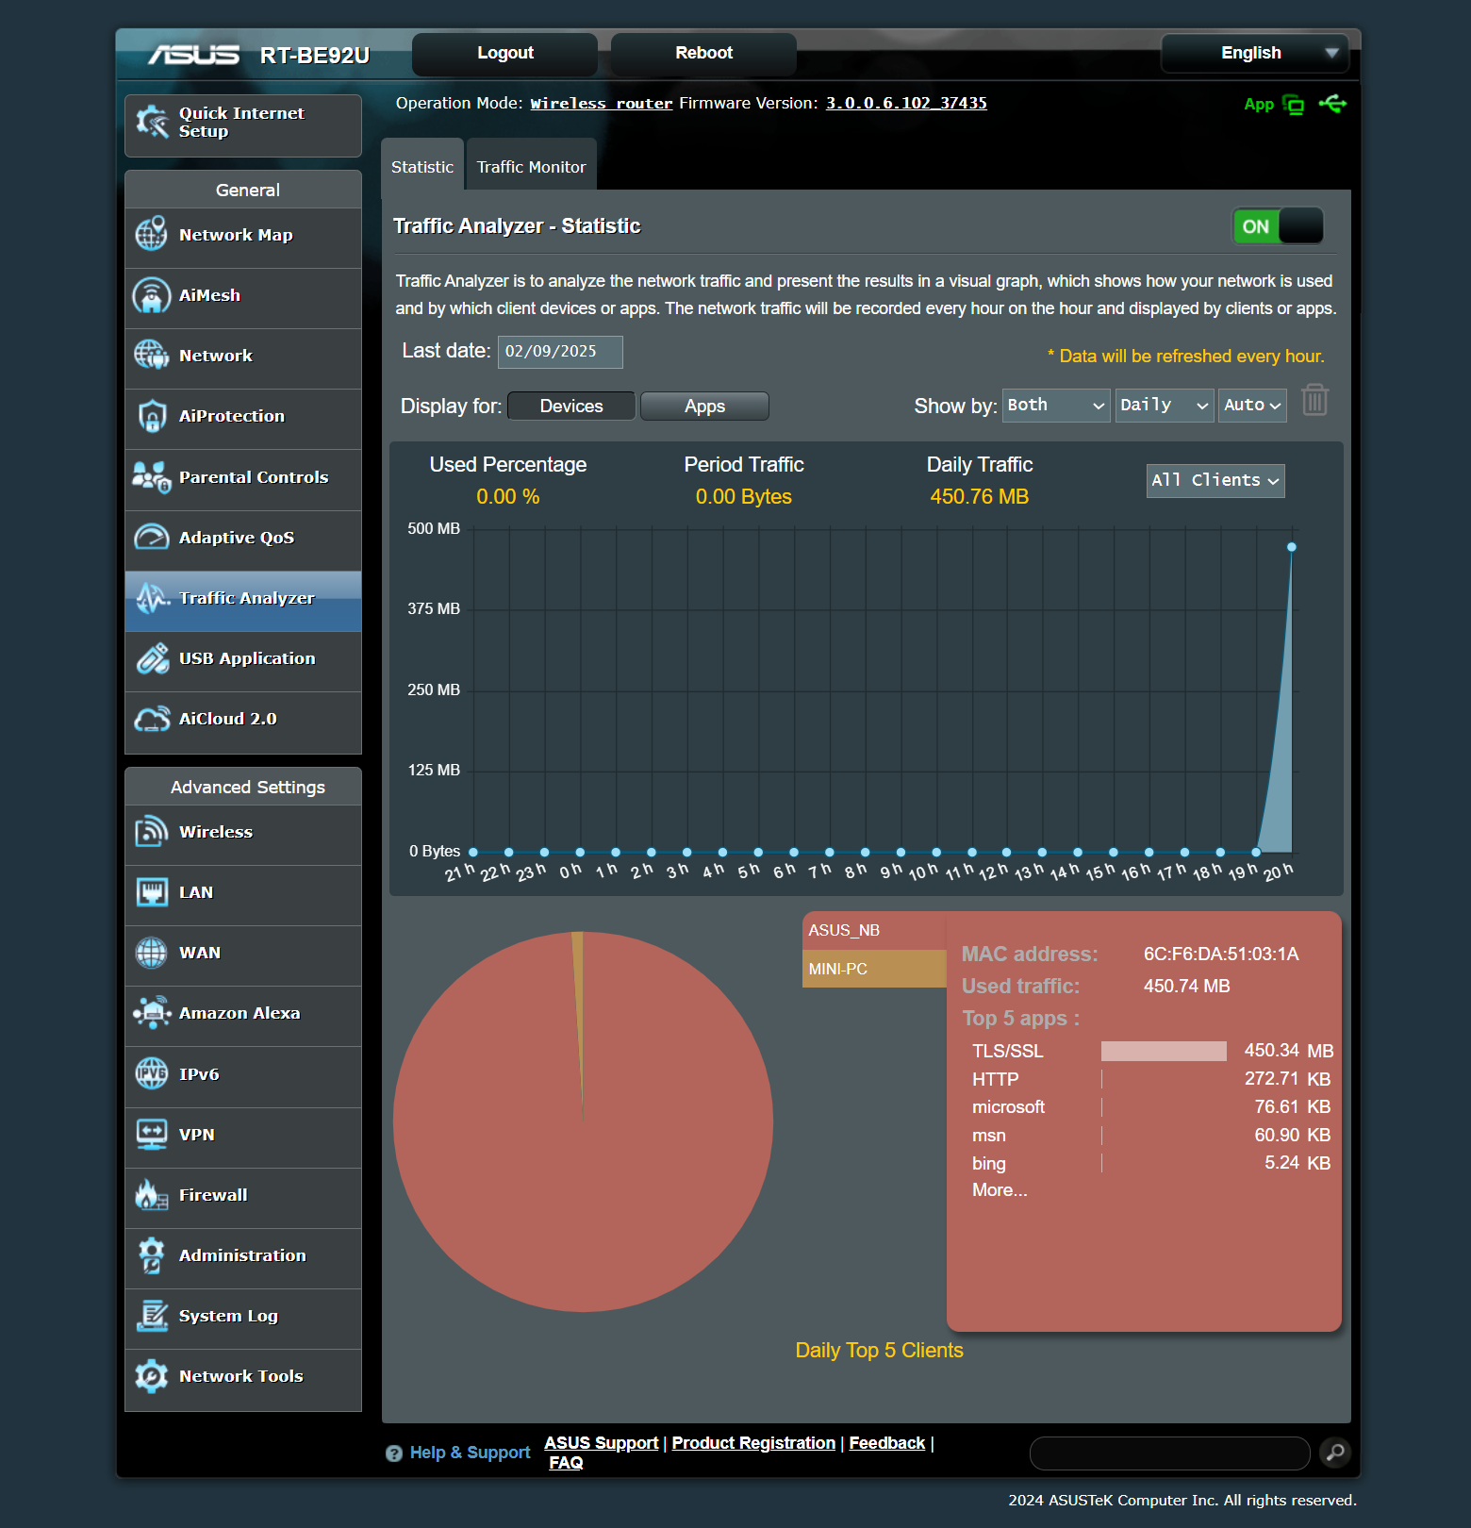Image resolution: width=1471 pixels, height=1528 pixels.
Task: Click the footer search input box
Action: 1169,1453
